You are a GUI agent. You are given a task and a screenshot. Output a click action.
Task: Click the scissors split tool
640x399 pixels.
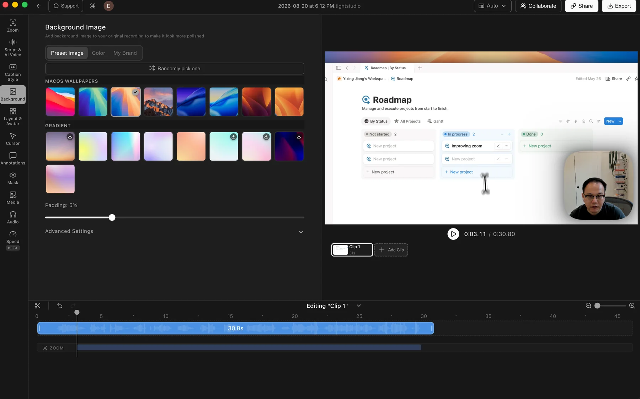[38, 306]
